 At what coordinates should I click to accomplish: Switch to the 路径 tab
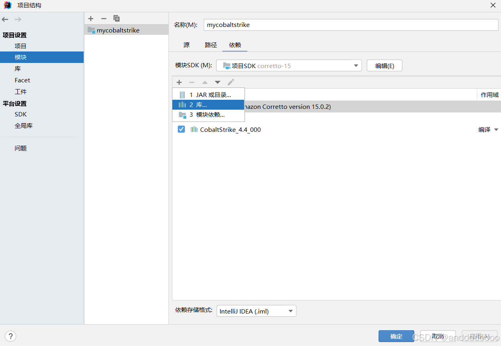coord(211,45)
